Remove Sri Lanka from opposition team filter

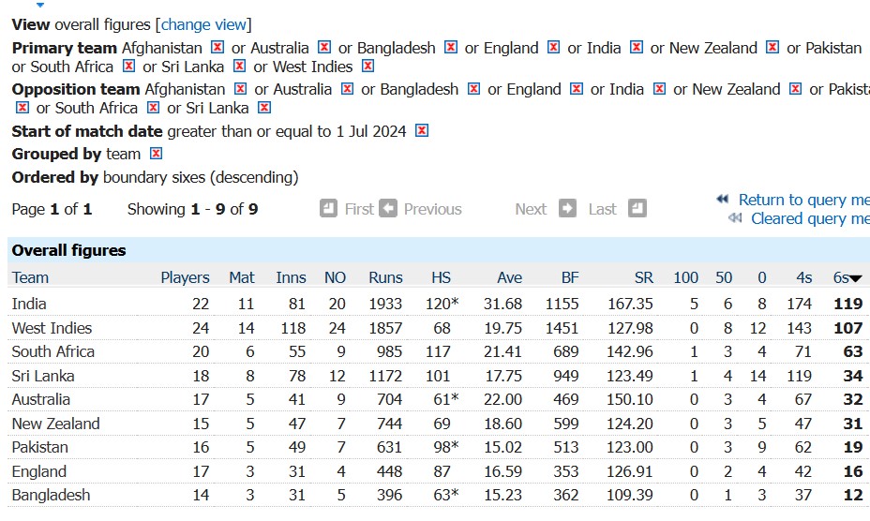pos(264,108)
